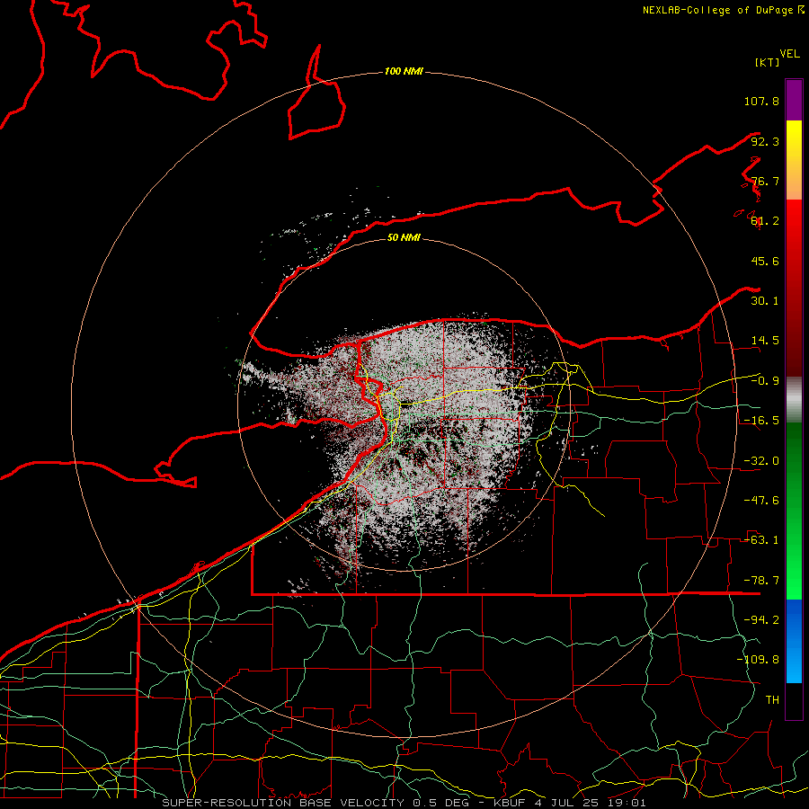This screenshot has height=809, width=809.
Task: Click the 50 NMI range ring label
Action: 404,237
